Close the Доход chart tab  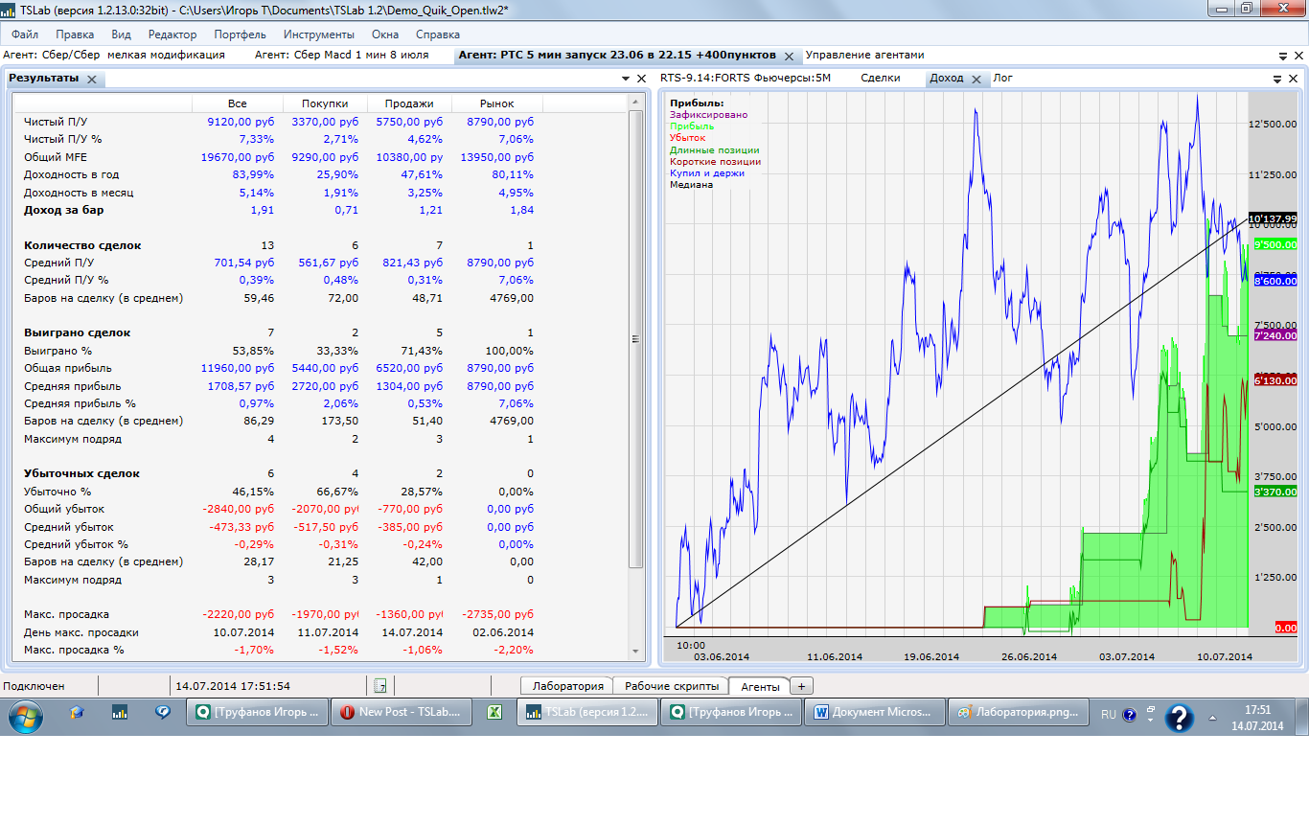(x=976, y=80)
